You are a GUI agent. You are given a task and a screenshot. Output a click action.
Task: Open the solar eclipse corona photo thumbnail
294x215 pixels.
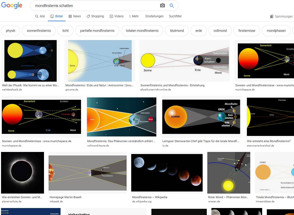(23, 173)
